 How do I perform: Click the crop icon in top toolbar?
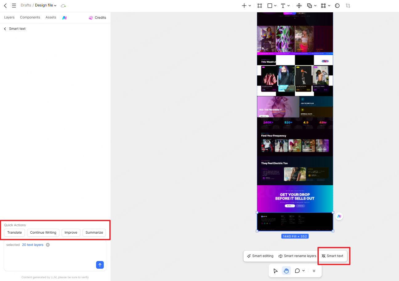(x=348, y=6)
